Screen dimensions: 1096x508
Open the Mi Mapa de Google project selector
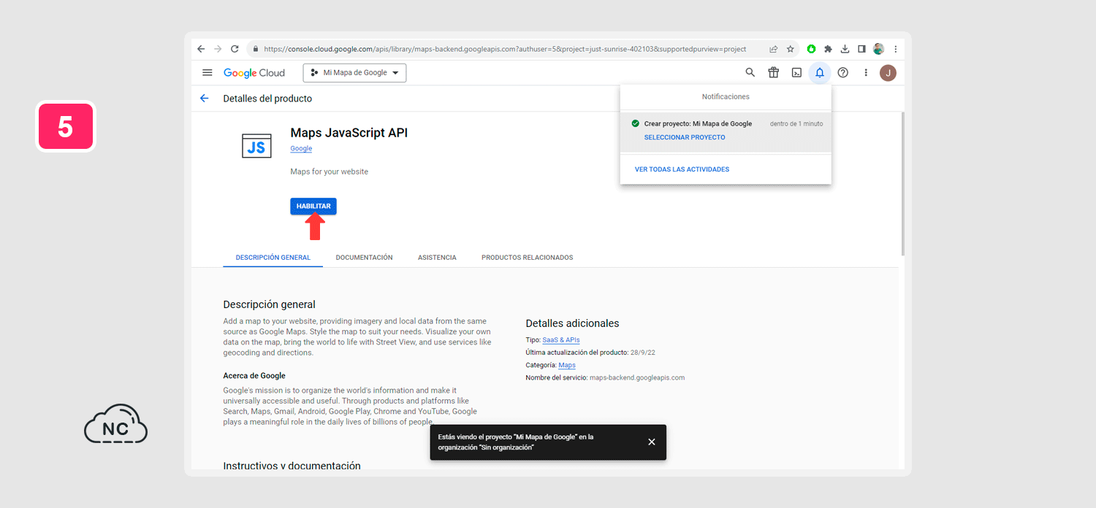354,73
